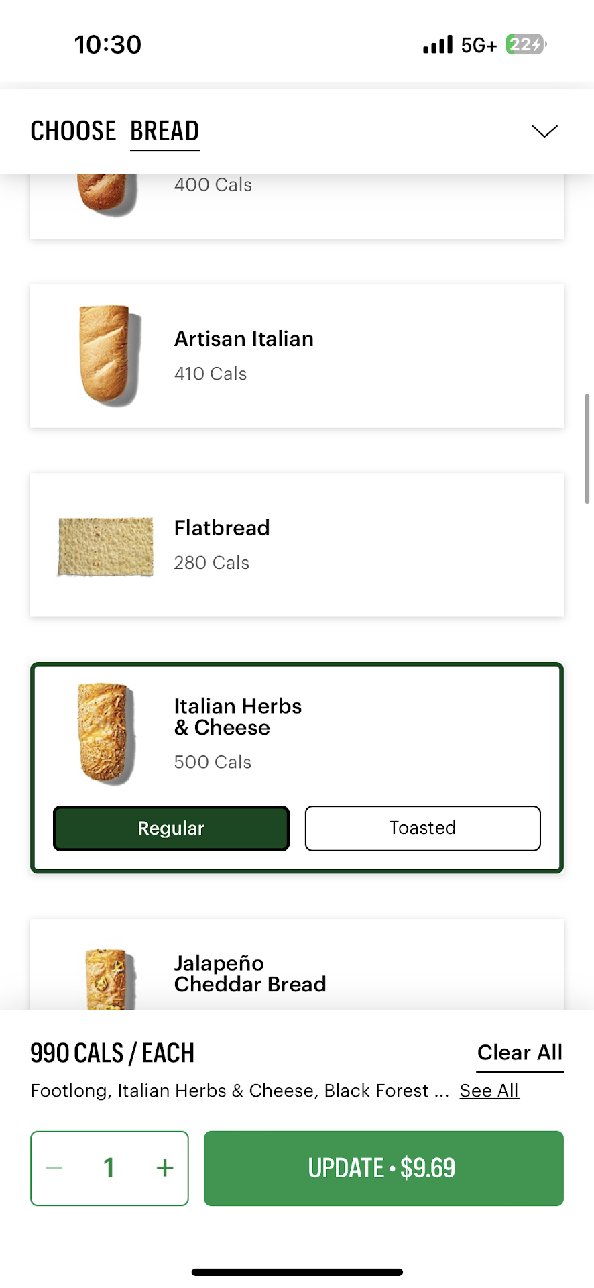Tap the cellular signal bars icon
Viewport: 594px width, 1288px height.
click(438, 45)
